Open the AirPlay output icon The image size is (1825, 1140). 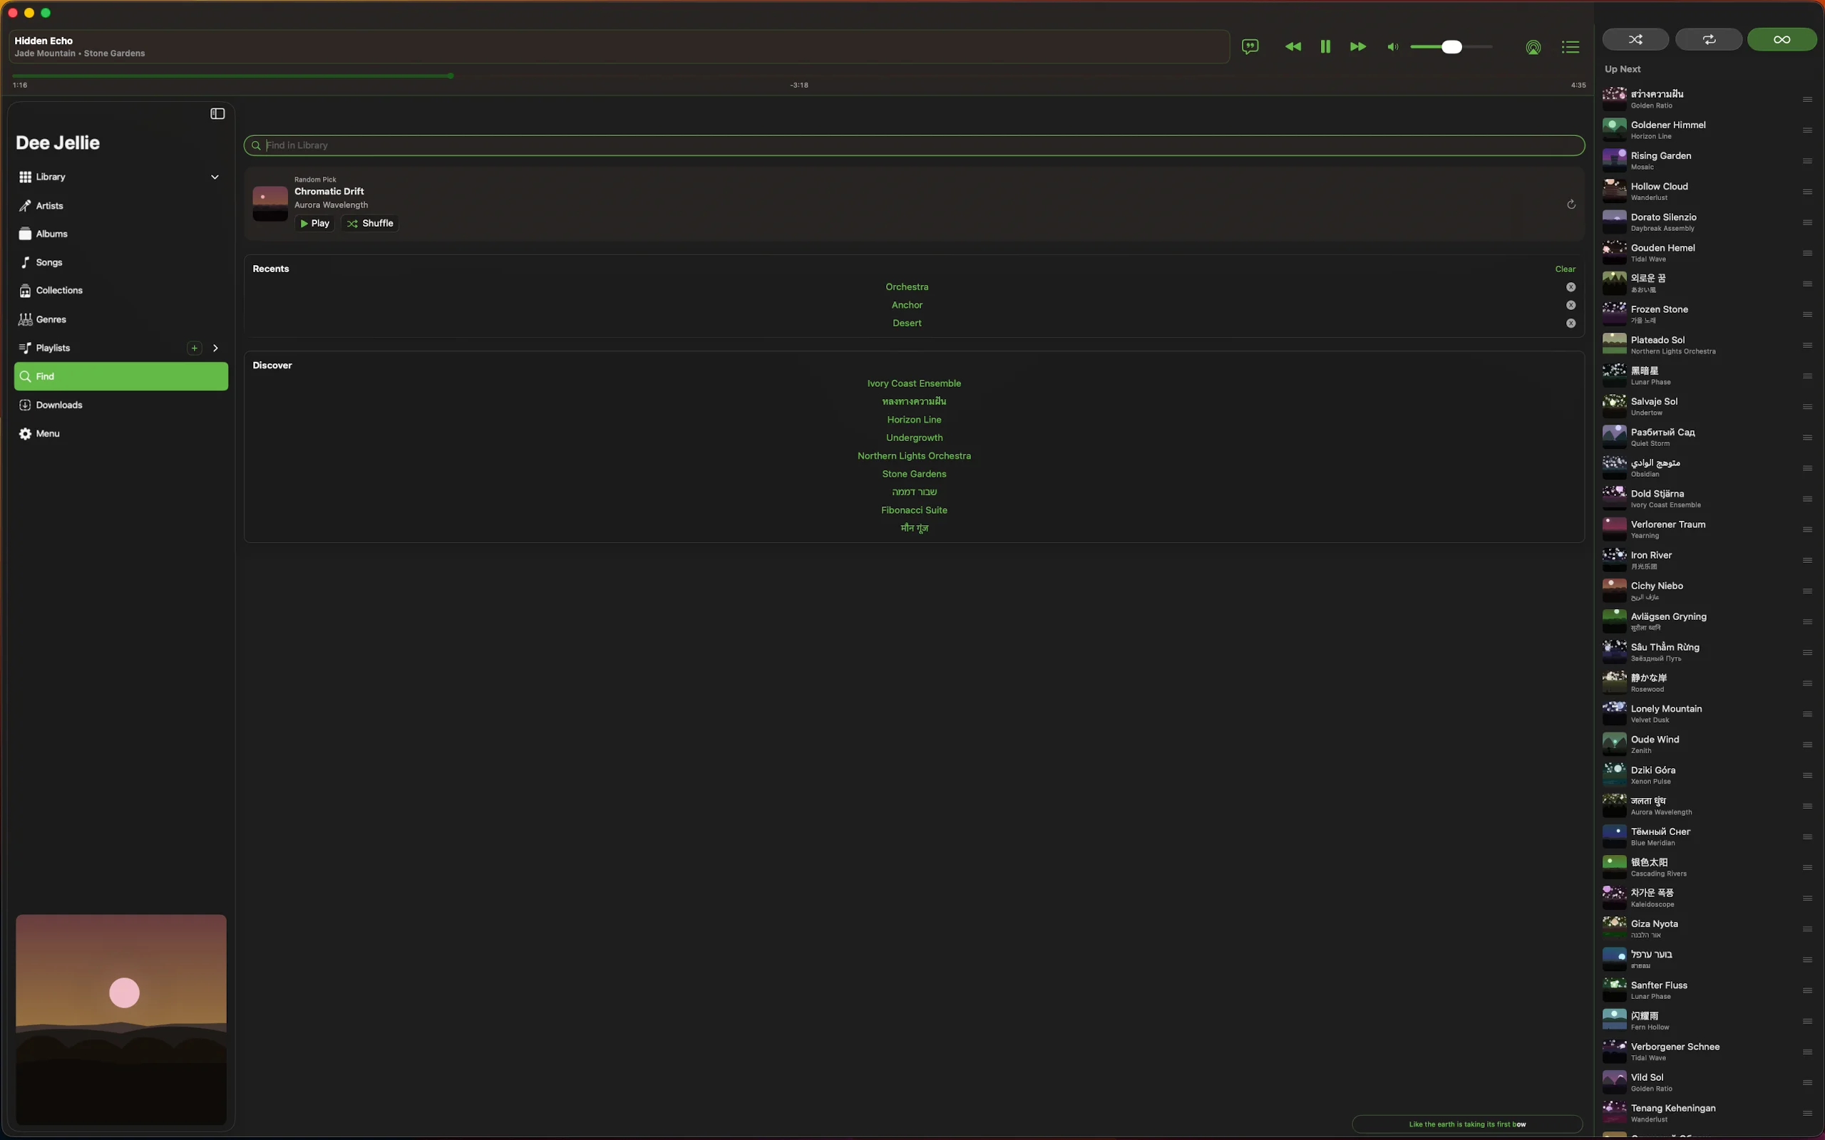point(1533,48)
